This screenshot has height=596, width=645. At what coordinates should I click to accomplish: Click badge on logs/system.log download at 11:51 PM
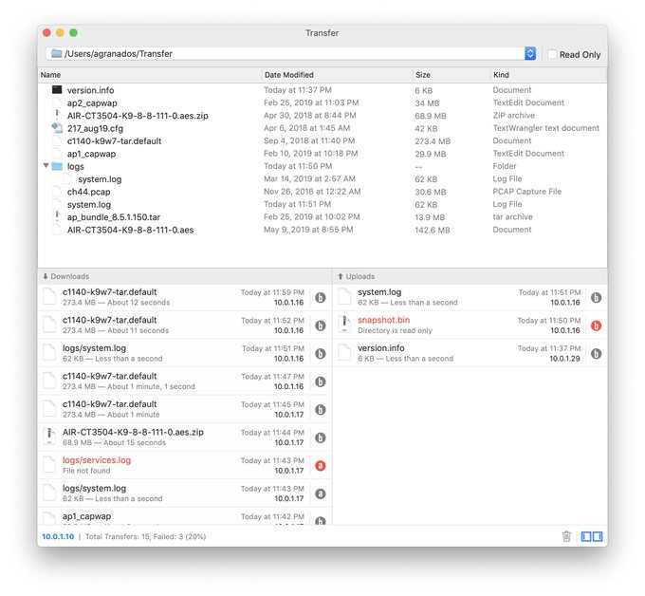point(320,354)
